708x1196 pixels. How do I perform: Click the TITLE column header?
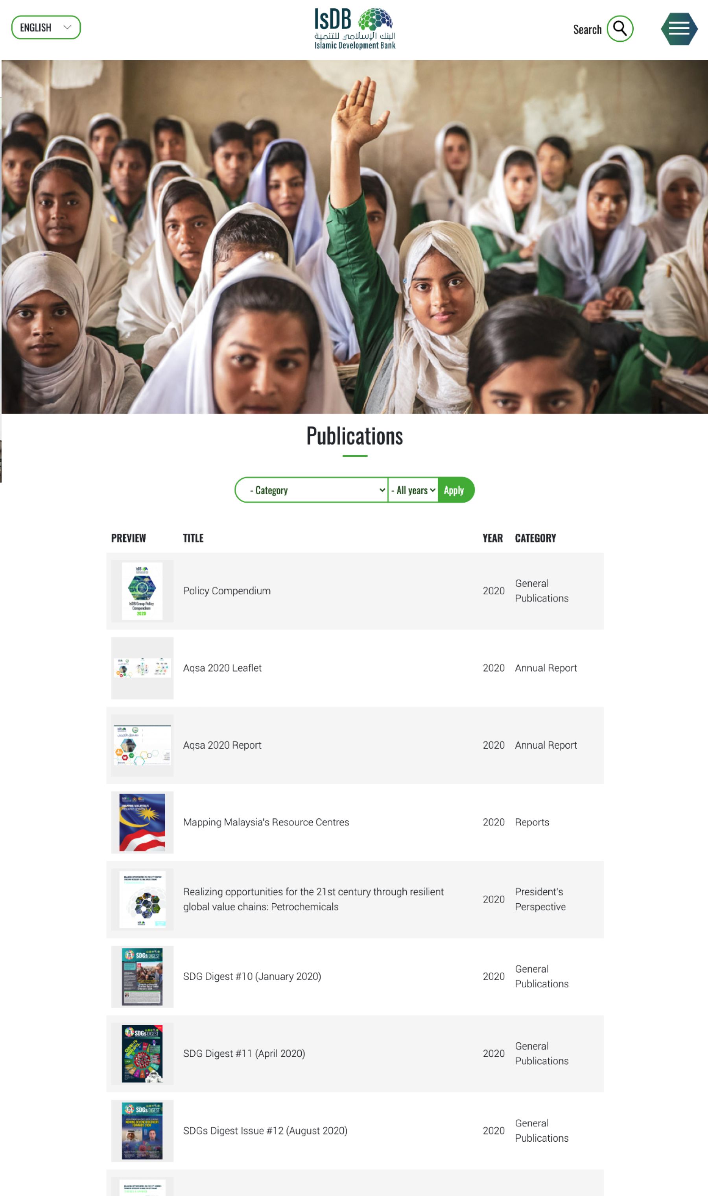[193, 538]
